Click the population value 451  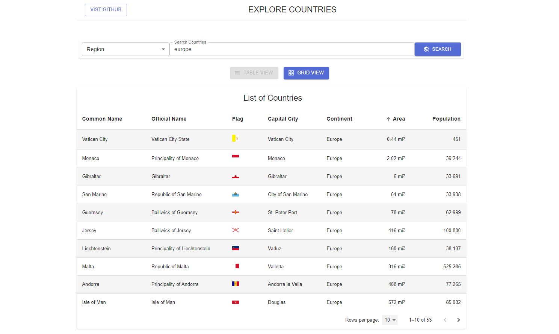[456, 139]
